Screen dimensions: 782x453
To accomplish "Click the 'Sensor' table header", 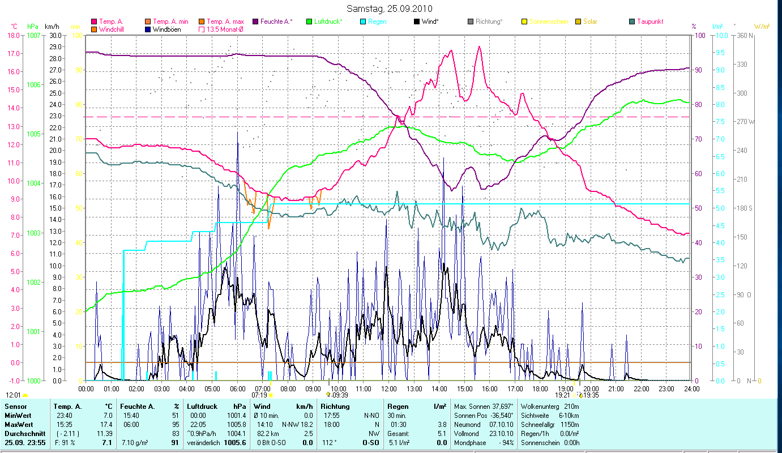I will coord(15,407).
